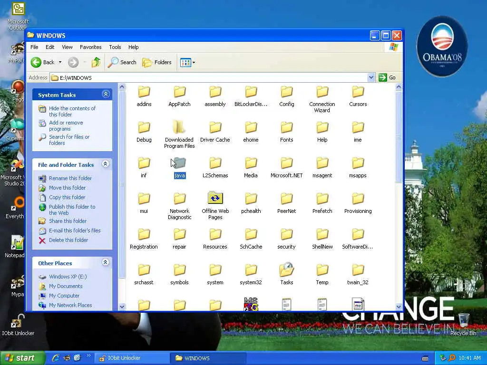The width and height of the screenshot is (487, 365).
Task: Click Search for files or folders
Action: point(69,140)
